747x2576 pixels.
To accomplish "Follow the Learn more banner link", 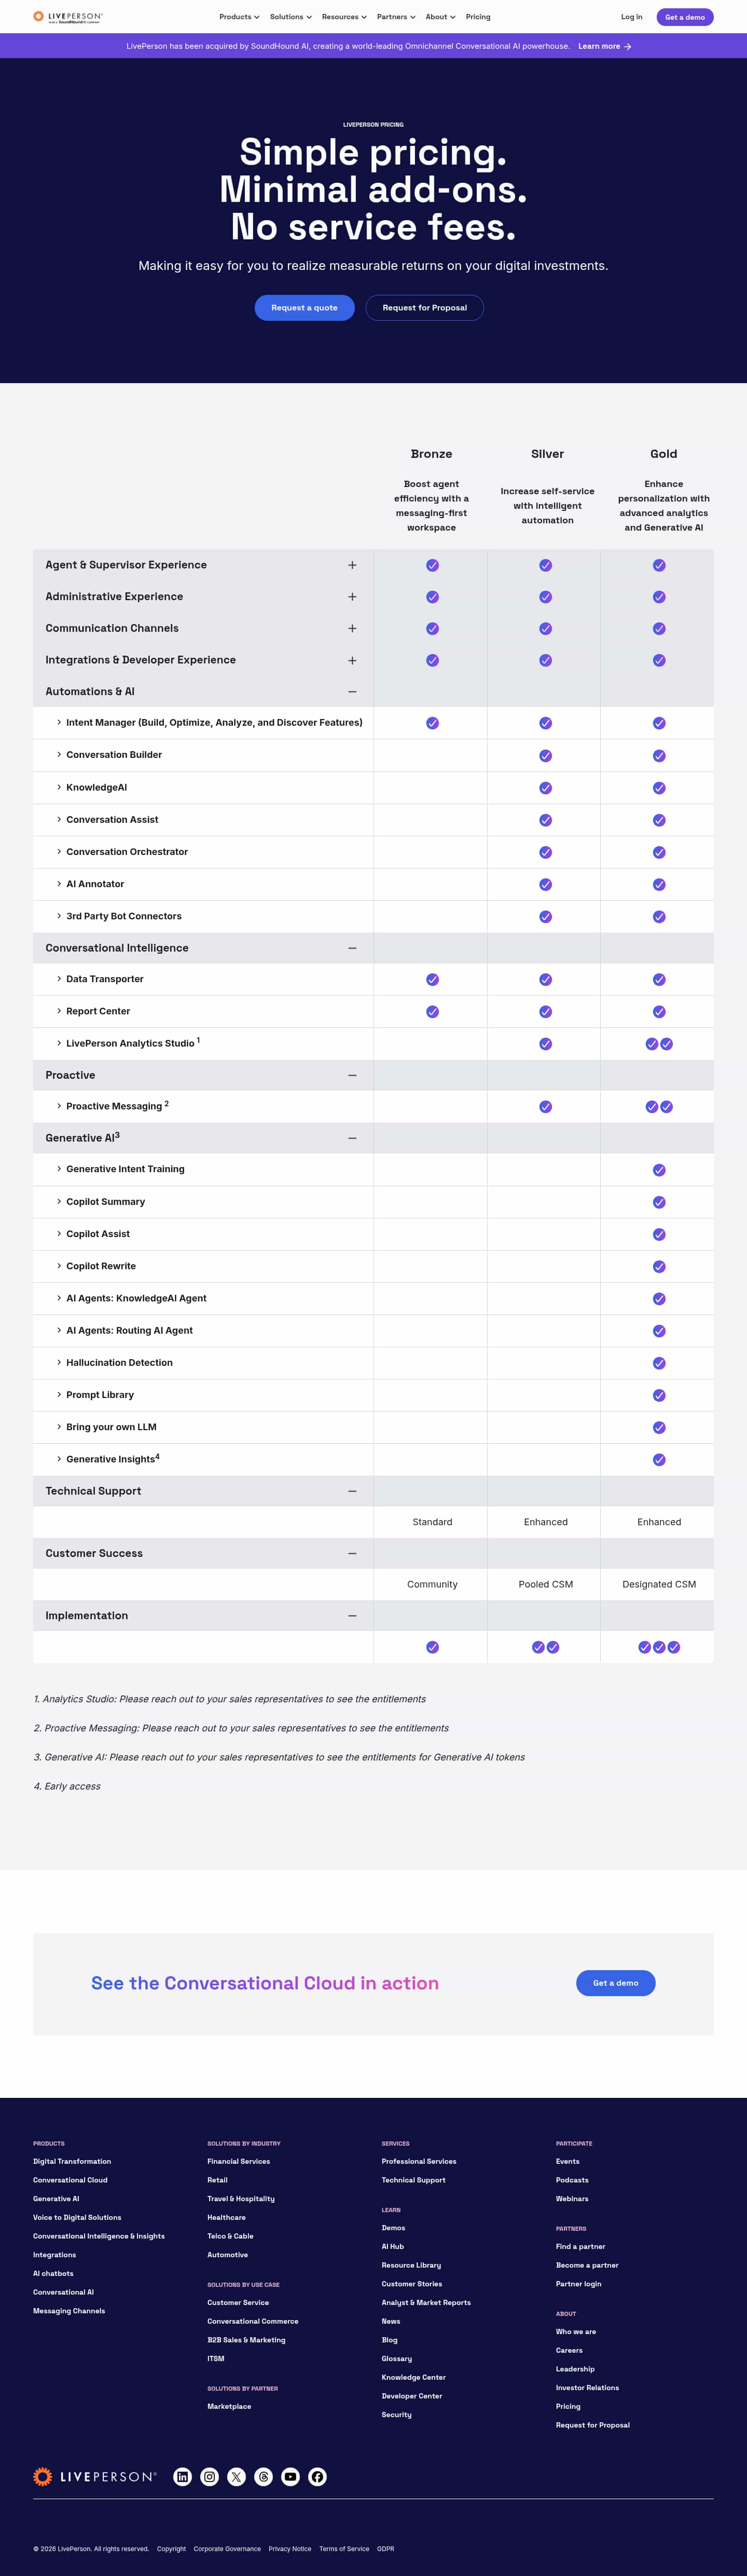I will [x=605, y=46].
